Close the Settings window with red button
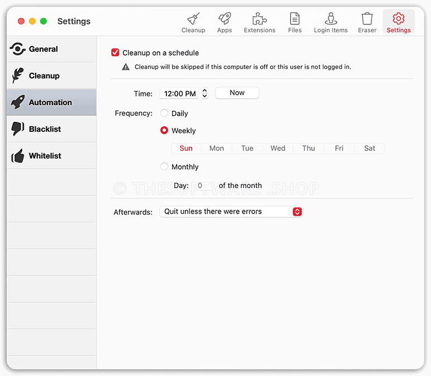 coord(21,21)
